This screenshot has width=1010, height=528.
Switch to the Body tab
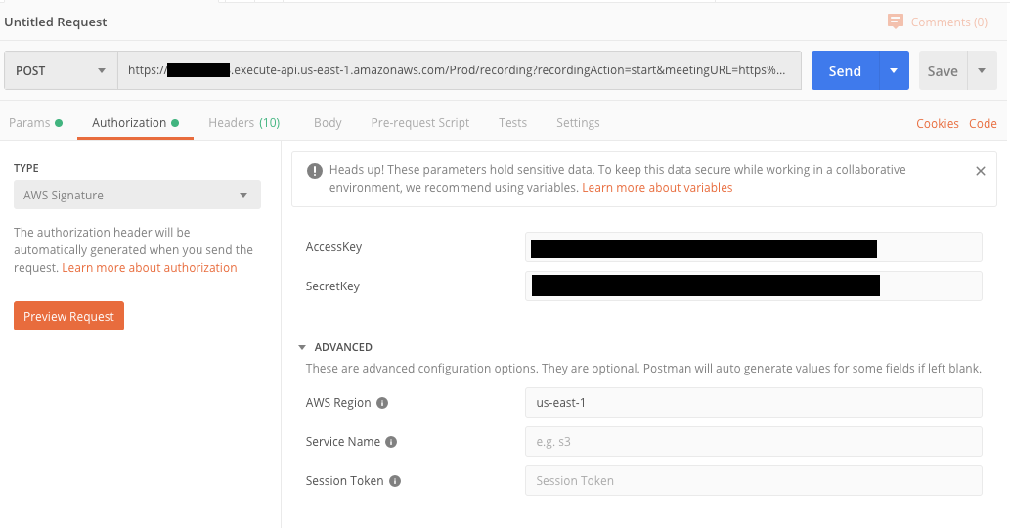pyautogui.click(x=328, y=123)
